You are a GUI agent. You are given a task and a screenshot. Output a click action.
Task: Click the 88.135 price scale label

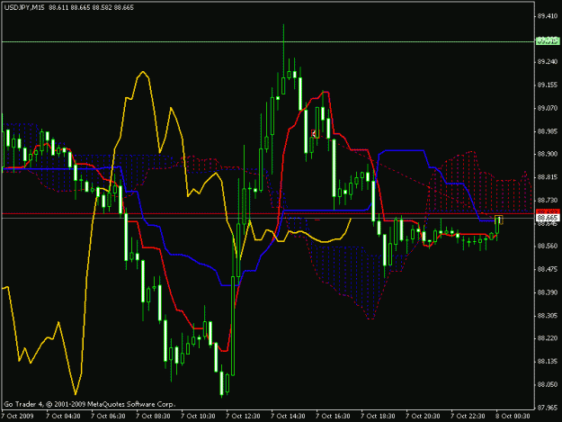548,362
